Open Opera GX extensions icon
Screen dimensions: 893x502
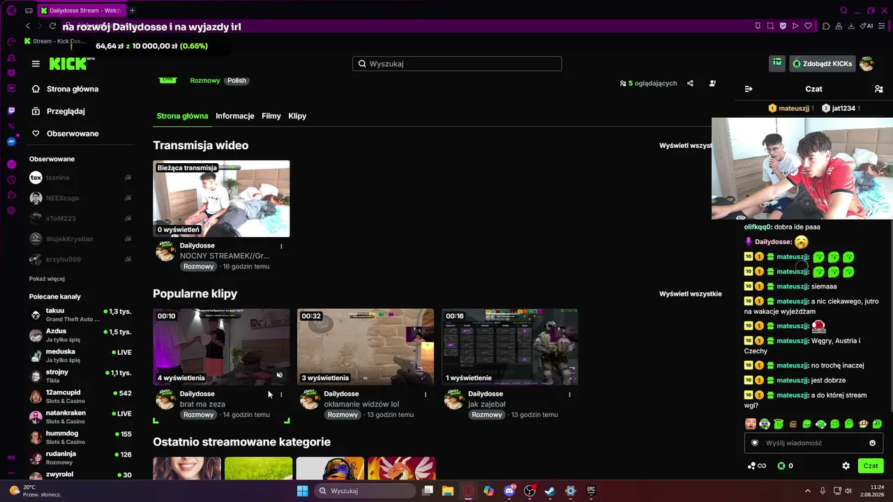pos(826,26)
